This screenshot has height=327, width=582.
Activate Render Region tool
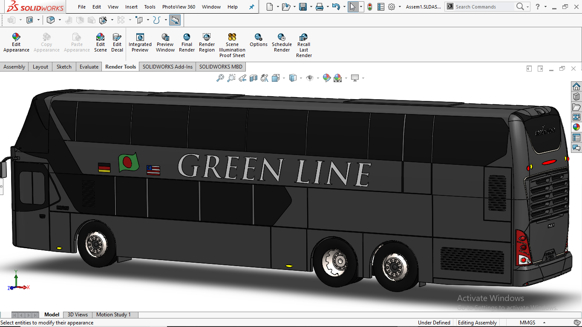click(207, 43)
